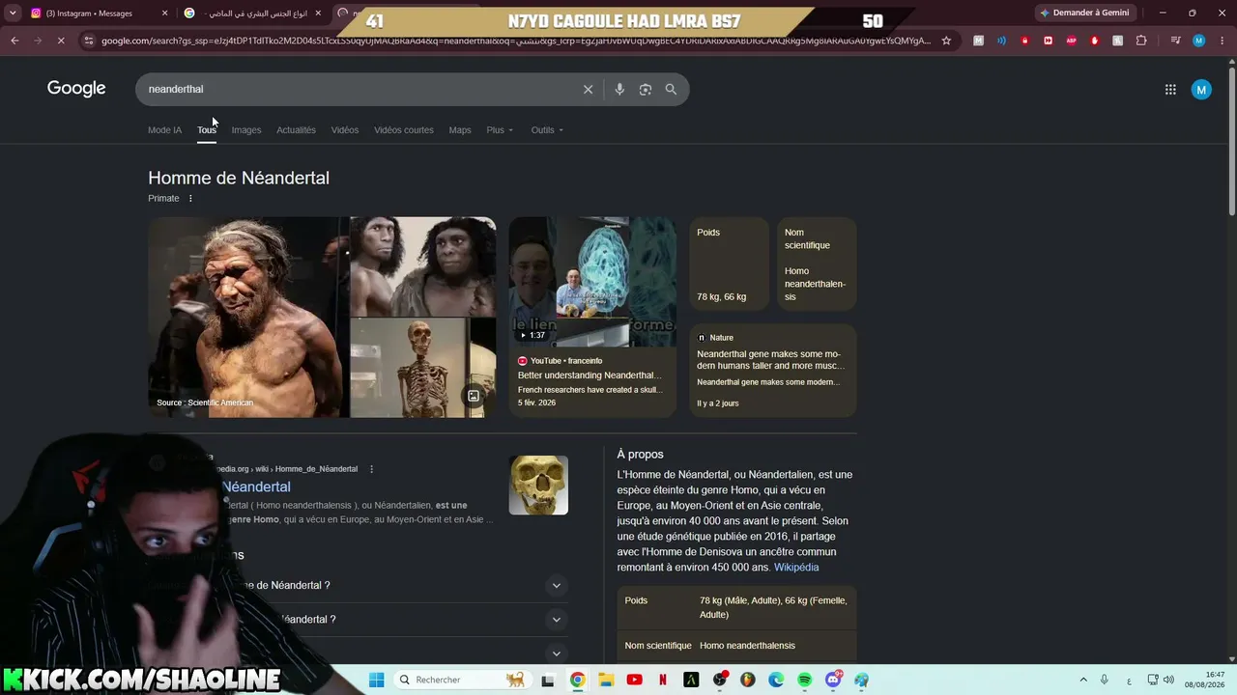
Task: Open the Chrome tab search dropdown
Action: click(x=13, y=13)
